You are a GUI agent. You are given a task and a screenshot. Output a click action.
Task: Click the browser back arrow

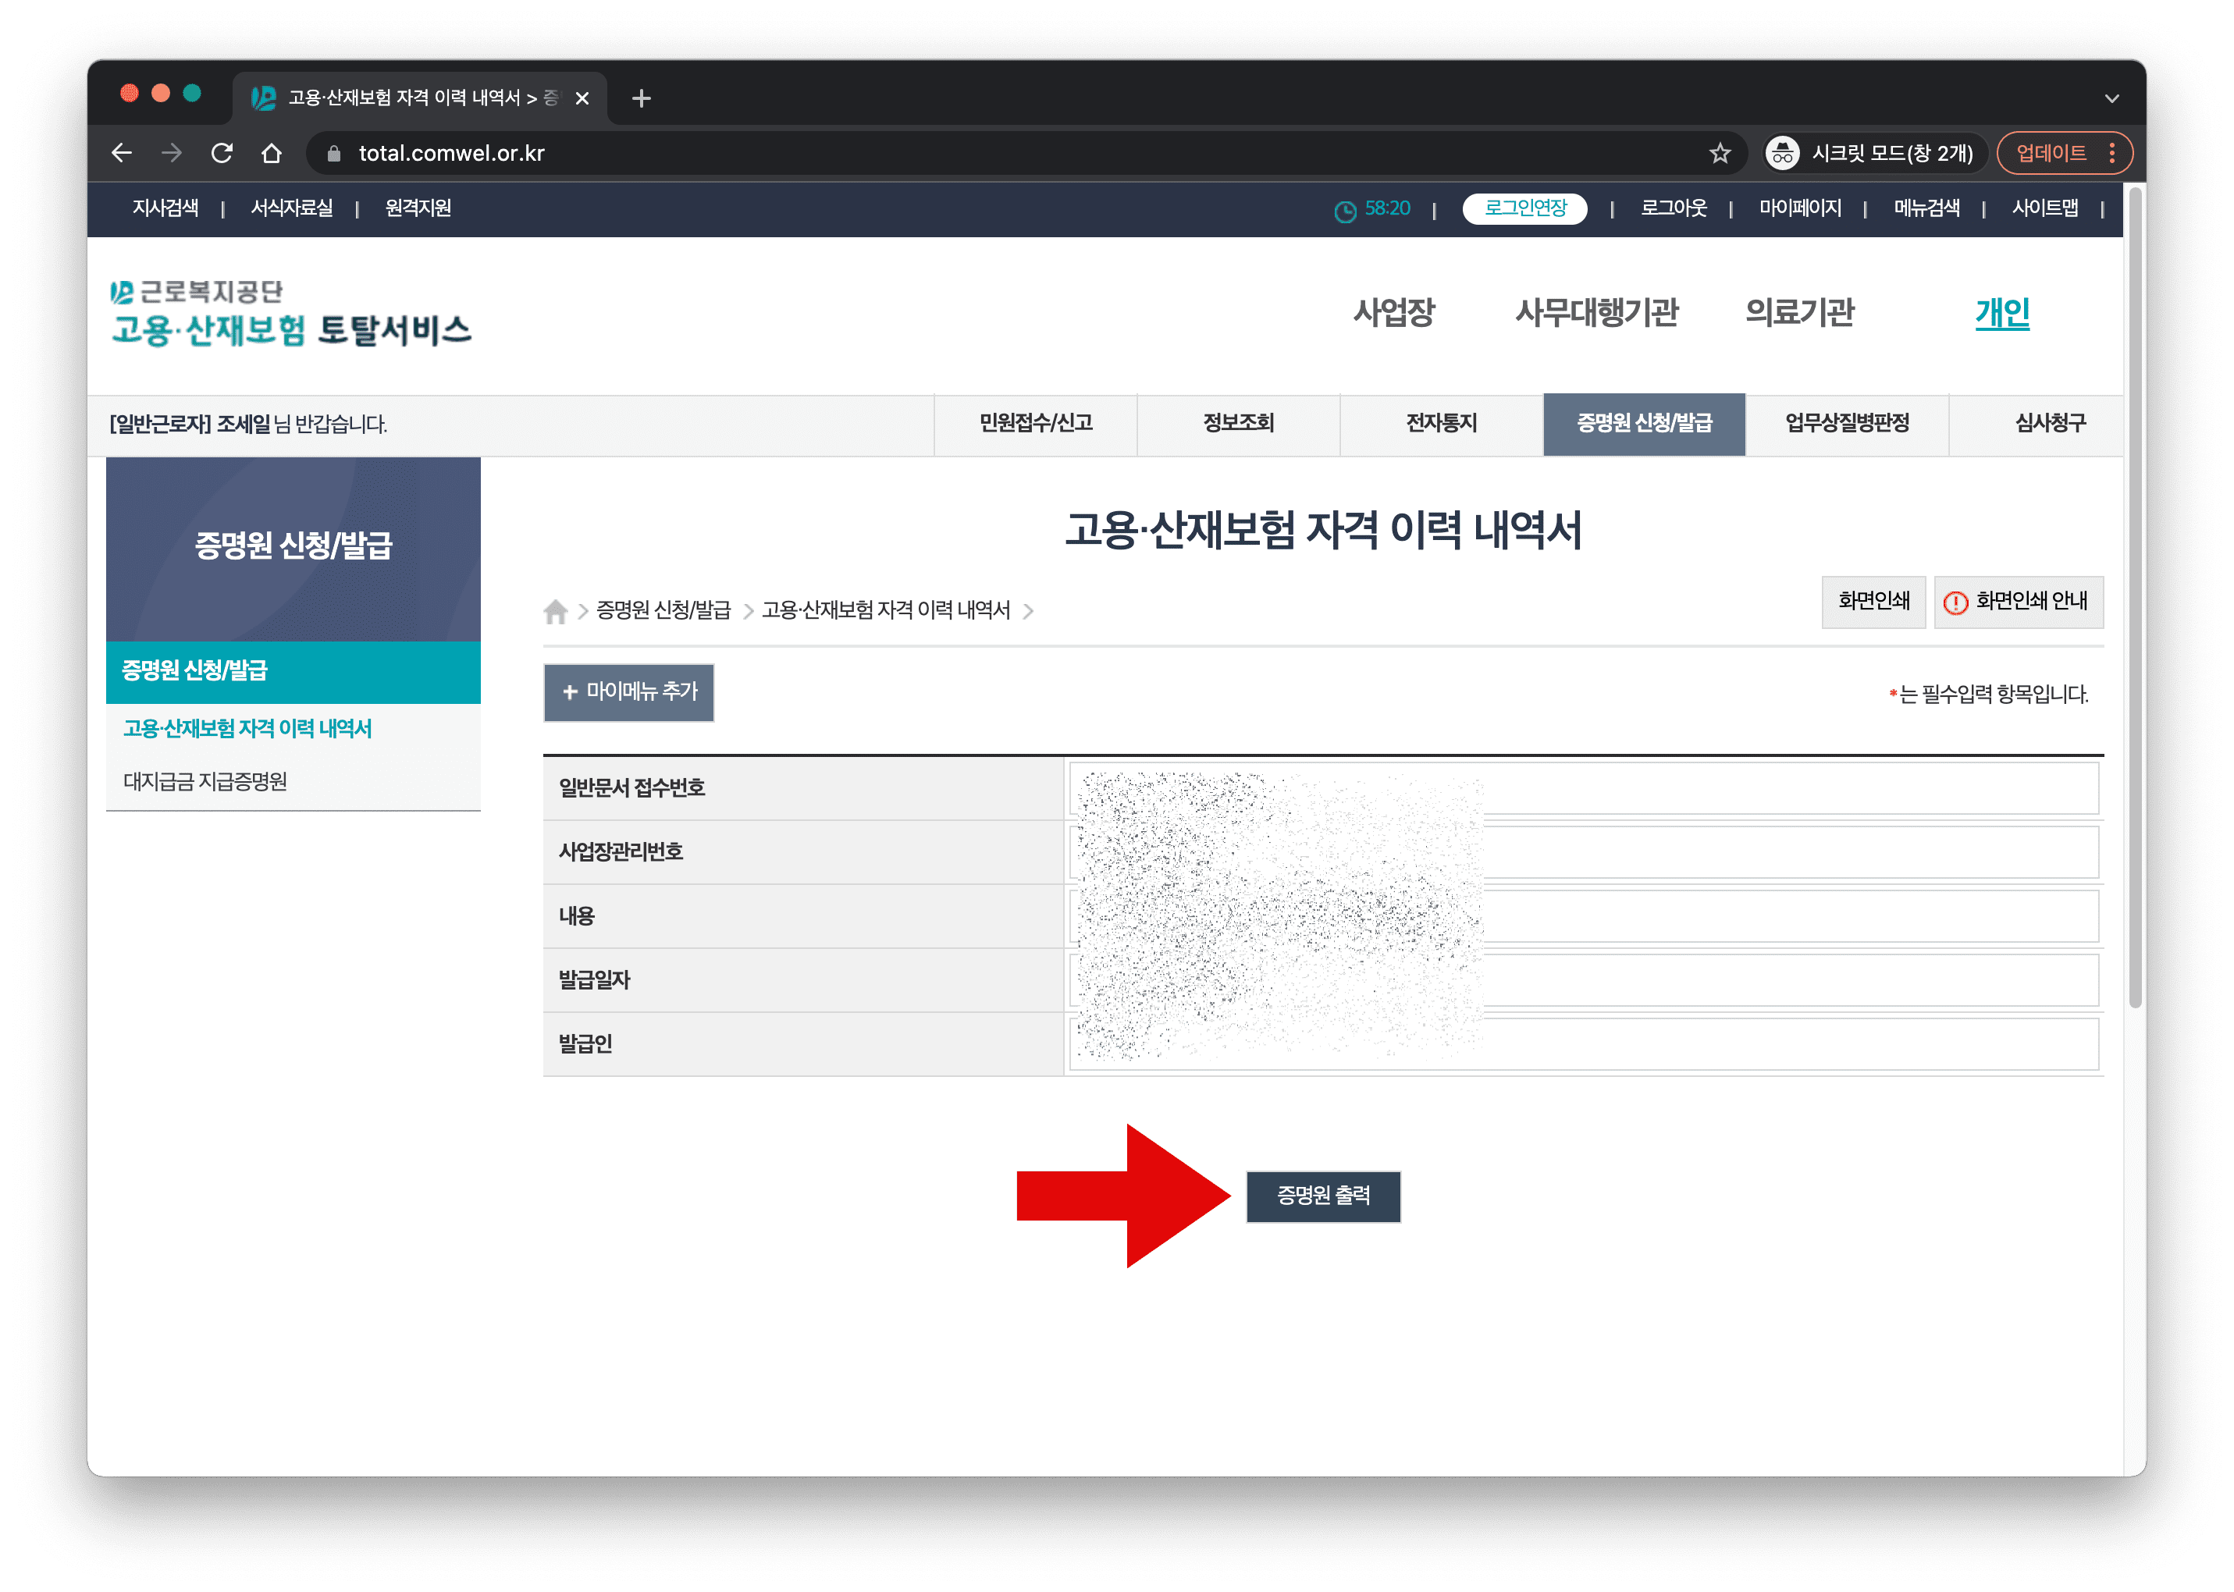(122, 153)
